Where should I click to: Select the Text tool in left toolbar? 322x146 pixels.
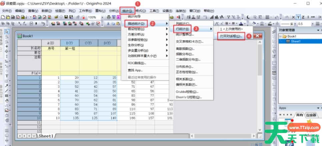(x=7, y=75)
